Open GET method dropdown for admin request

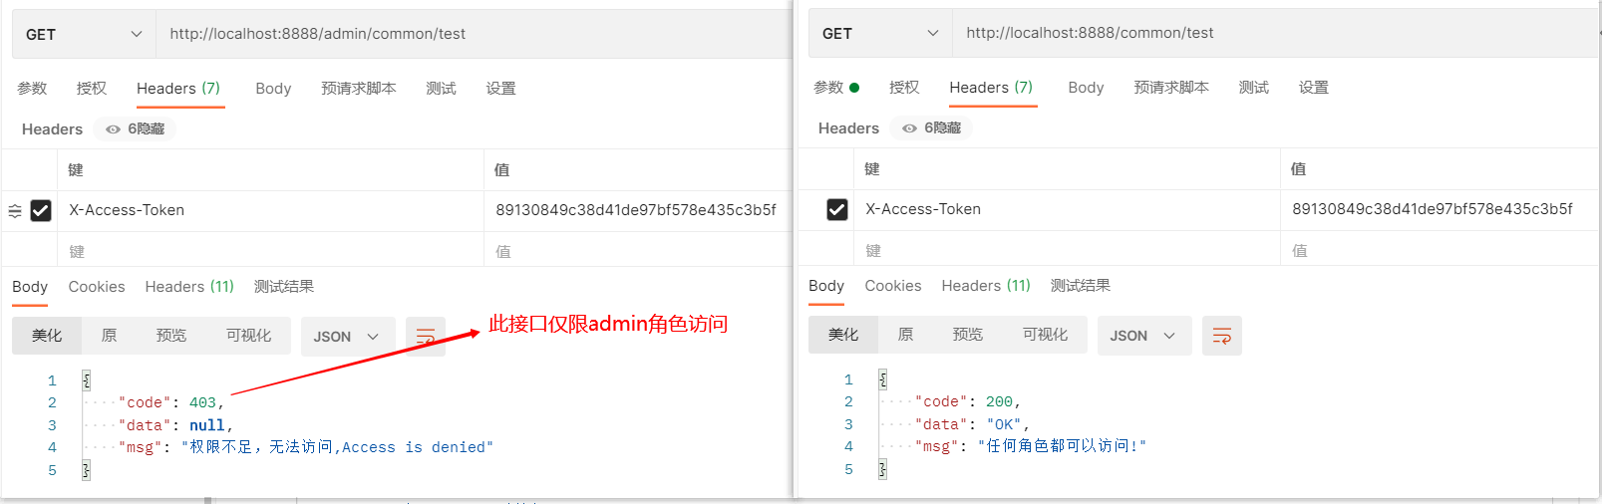click(x=84, y=34)
